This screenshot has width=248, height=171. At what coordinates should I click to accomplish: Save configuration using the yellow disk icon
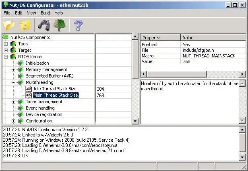click(25, 25)
